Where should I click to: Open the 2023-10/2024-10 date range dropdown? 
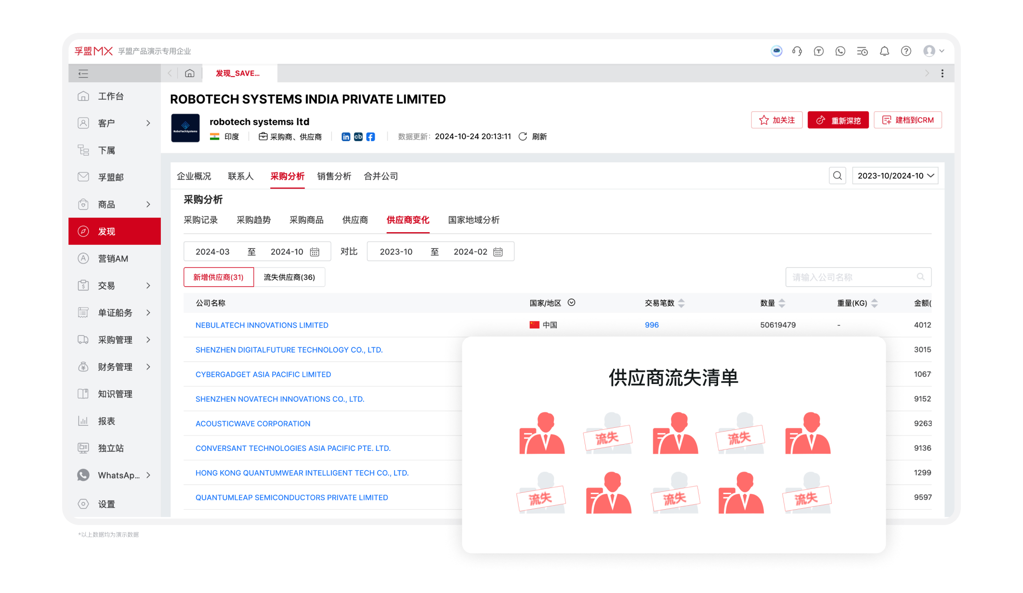[x=894, y=175]
